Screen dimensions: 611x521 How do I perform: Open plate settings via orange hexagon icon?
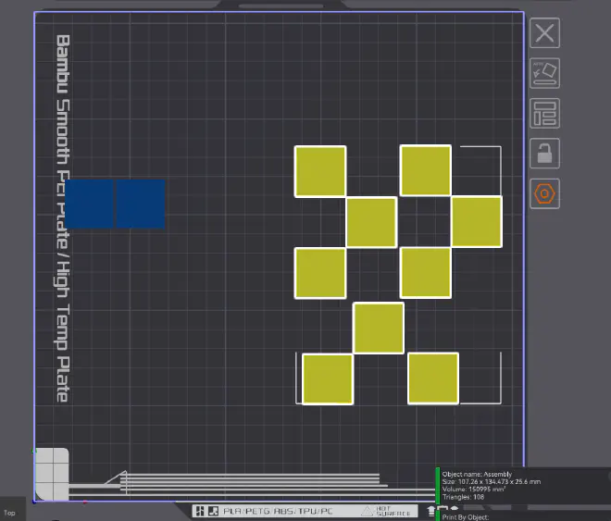pos(544,193)
